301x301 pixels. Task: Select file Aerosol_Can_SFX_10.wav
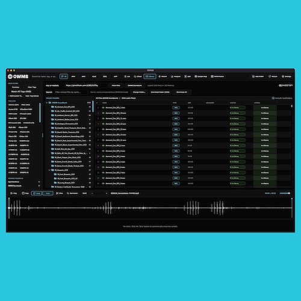[193, 113]
